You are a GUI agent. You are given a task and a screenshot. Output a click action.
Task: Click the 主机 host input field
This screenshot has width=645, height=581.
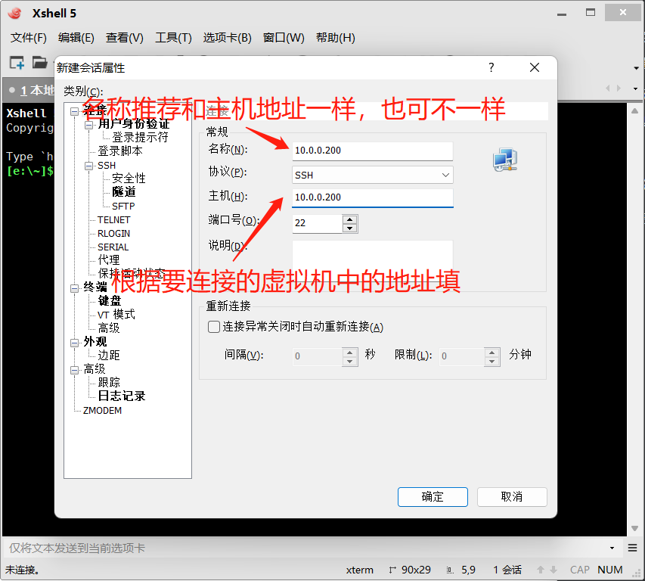pyautogui.click(x=372, y=197)
